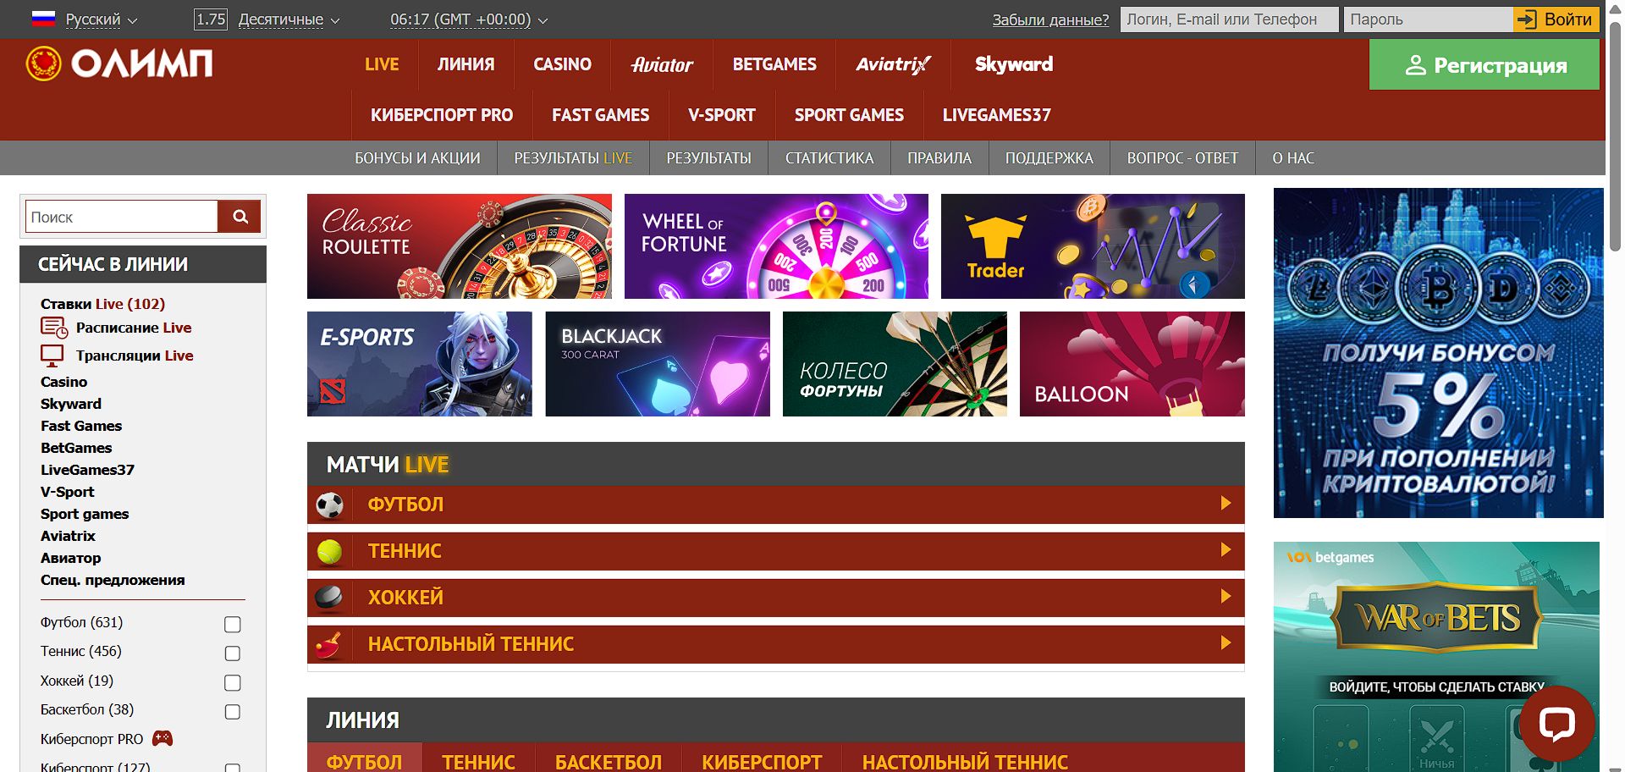The image size is (1625, 772).
Task: Click the gamepad icon next to Киберспорт PRO
Action: tap(162, 738)
